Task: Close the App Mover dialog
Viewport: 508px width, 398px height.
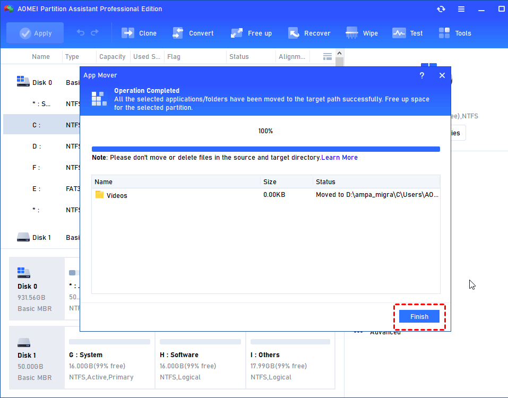Action: point(442,75)
